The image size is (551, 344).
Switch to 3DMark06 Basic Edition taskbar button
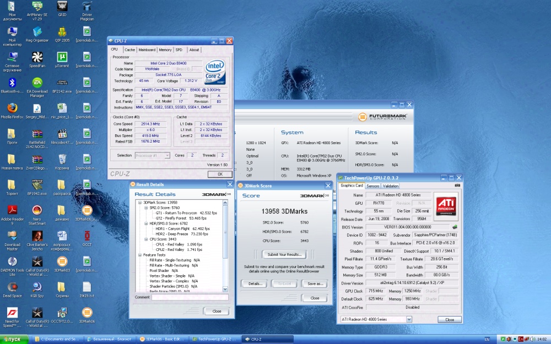point(162,339)
